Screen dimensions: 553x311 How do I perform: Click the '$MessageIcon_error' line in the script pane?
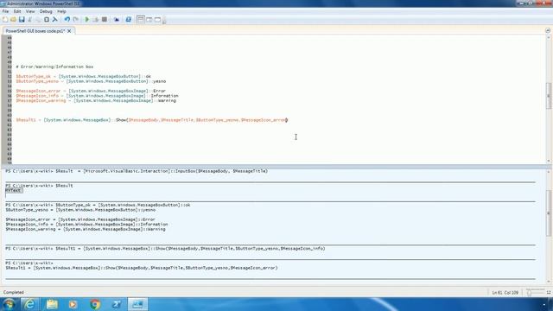(x=91, y=91)
